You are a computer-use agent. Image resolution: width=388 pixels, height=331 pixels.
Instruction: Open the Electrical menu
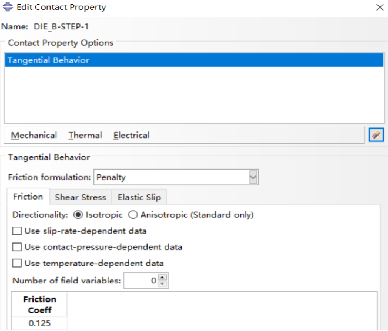132,135
